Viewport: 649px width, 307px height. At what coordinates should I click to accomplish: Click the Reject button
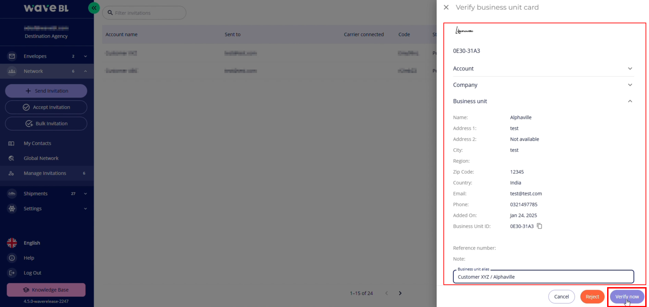(592, 297)
